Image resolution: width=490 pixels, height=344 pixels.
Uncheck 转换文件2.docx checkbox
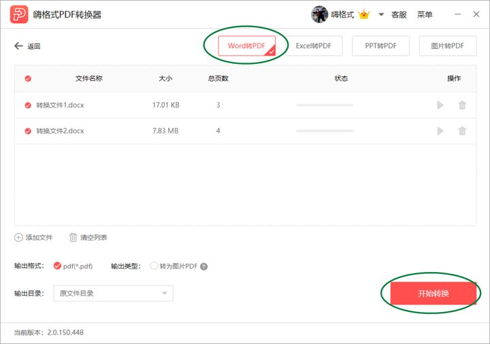pos(28,131)
